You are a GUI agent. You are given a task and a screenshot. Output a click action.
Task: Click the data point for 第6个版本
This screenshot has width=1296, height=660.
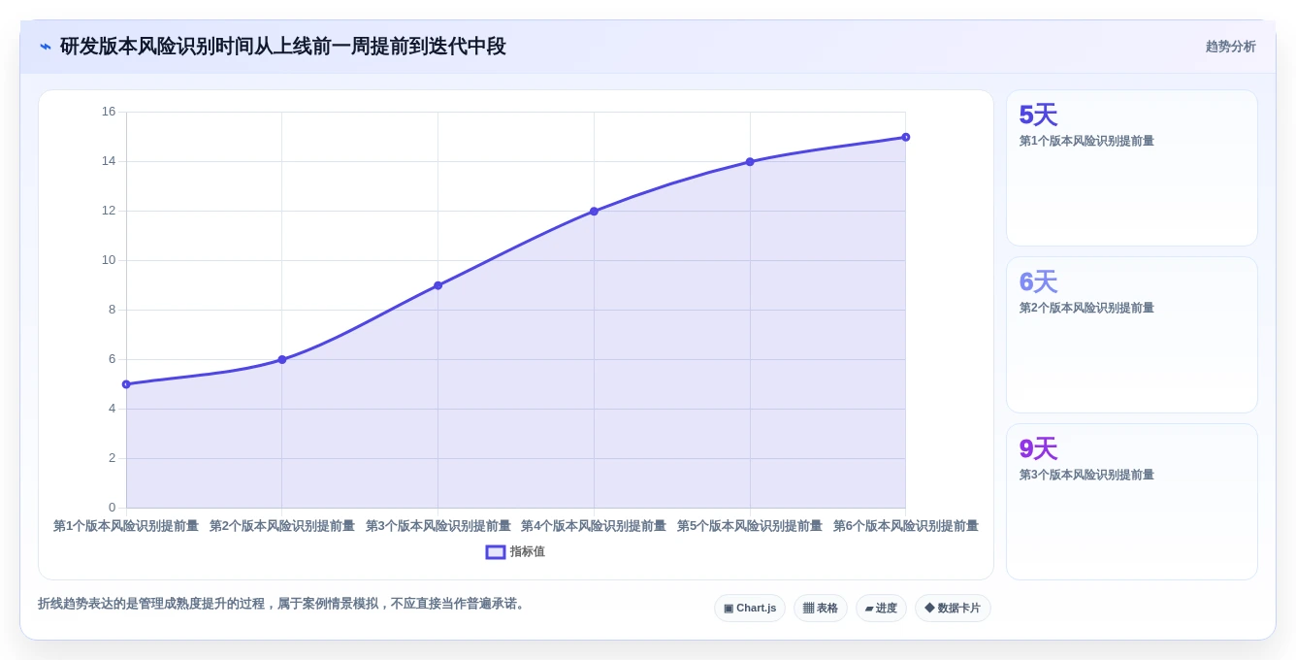coord(906,137)
